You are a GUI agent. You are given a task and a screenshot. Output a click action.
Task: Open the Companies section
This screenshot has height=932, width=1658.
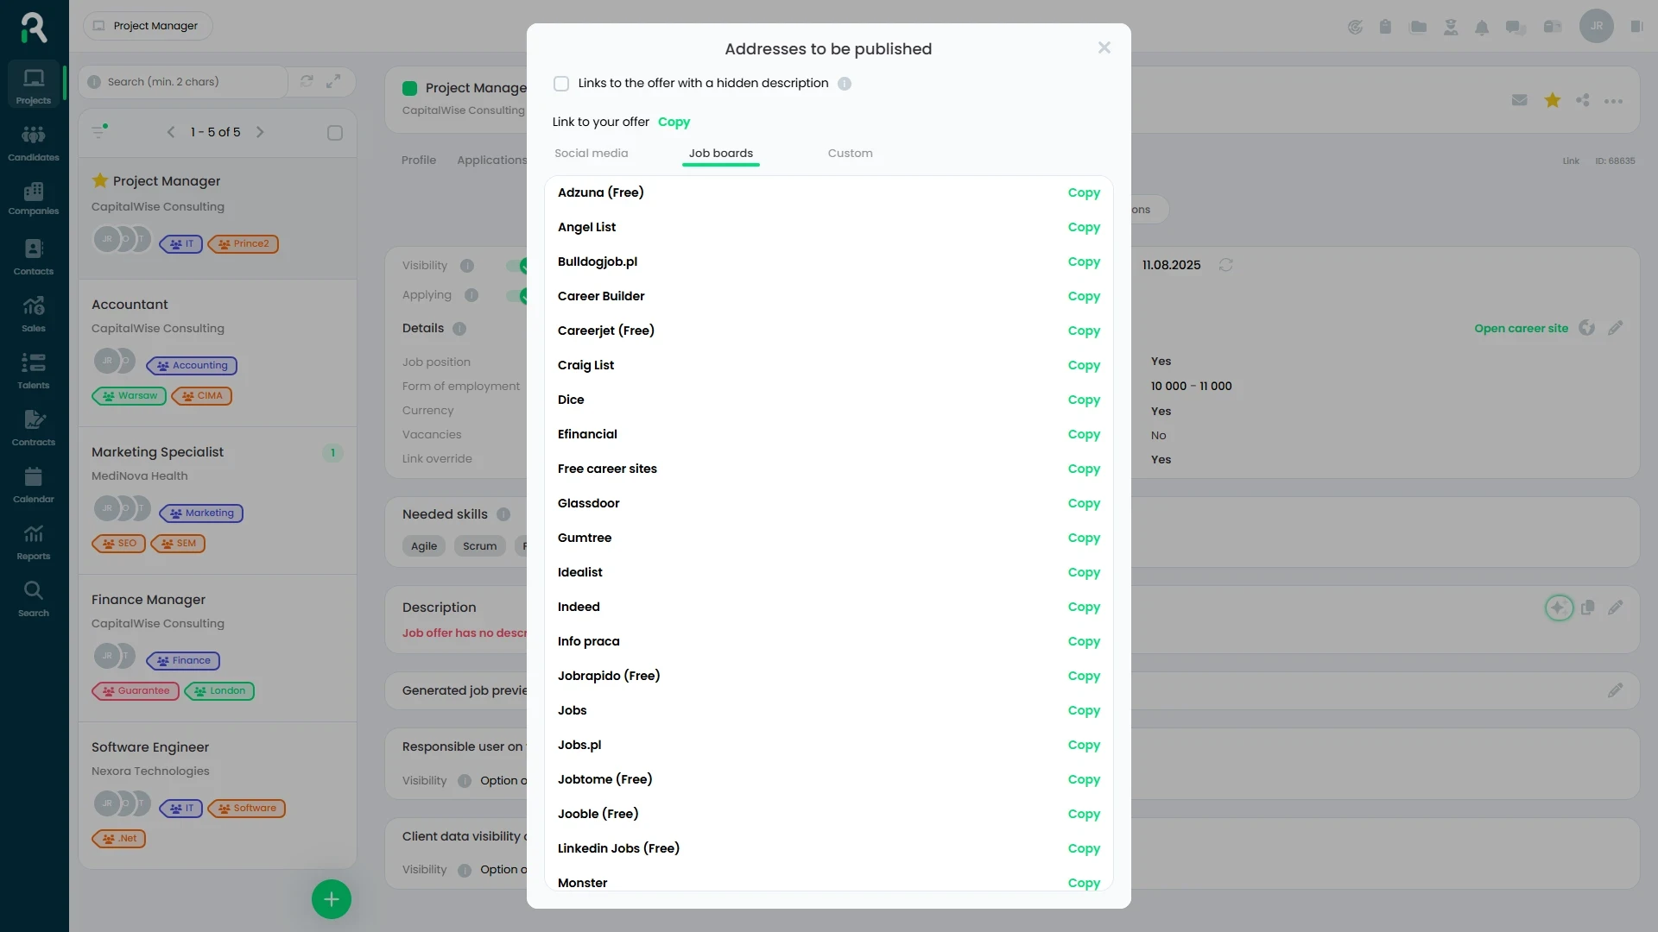click(34, 198)
